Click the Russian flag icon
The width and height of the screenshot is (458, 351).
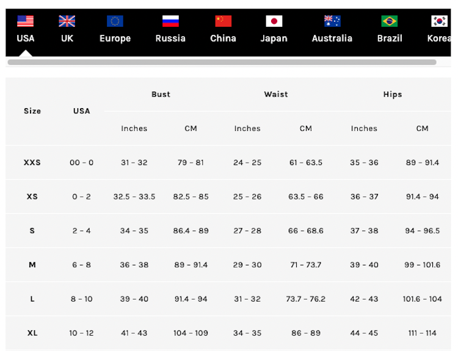170,21
